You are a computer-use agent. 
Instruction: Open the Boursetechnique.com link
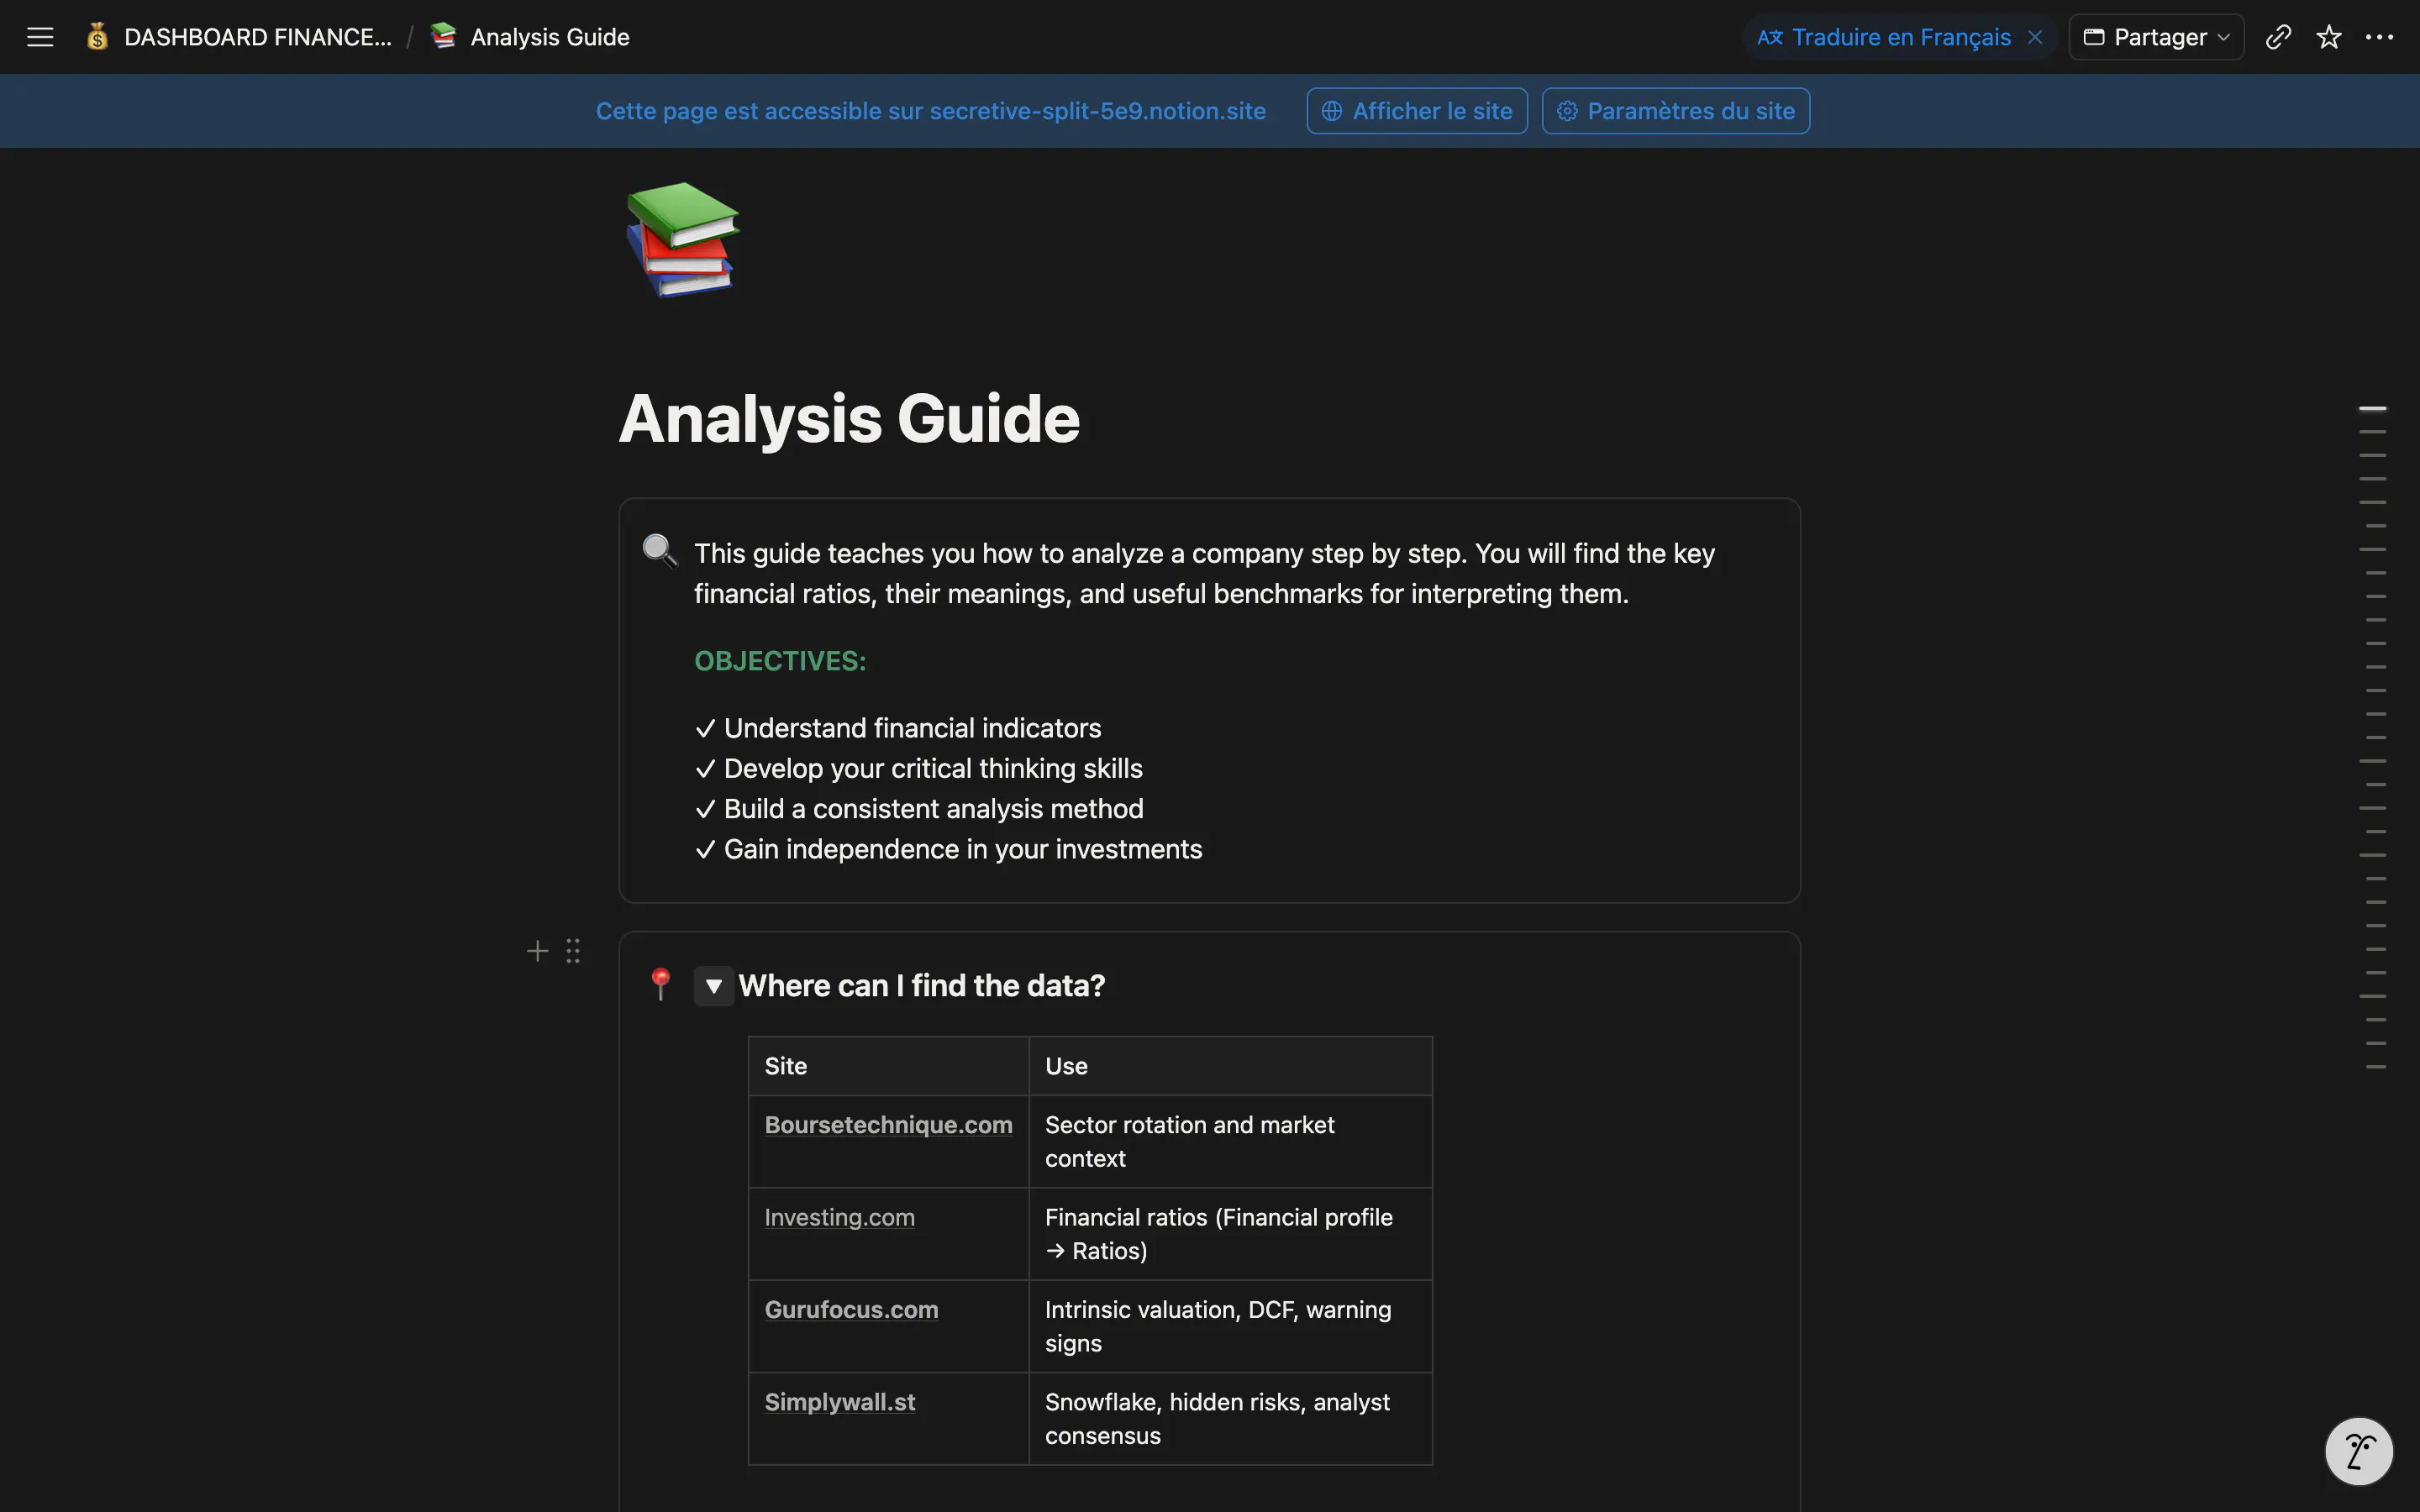(x=889, y=1125)
